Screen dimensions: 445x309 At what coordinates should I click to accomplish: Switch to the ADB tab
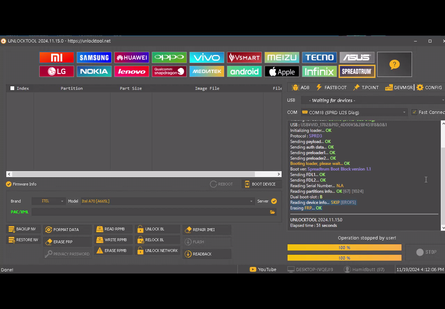(x=301, y=87)
